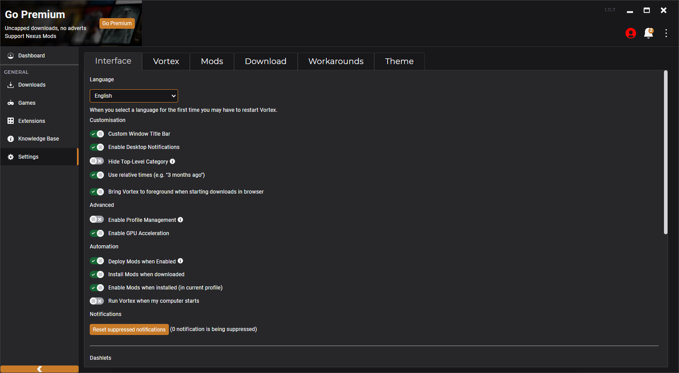Screen dimensions: 679x373
Task: Open the three-dot overflow menu
Action: coord(666,33)
